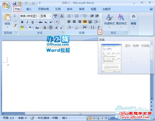155x121 pixels.
Task: Open the Office button menu
Action: click(x=6, y=5)
